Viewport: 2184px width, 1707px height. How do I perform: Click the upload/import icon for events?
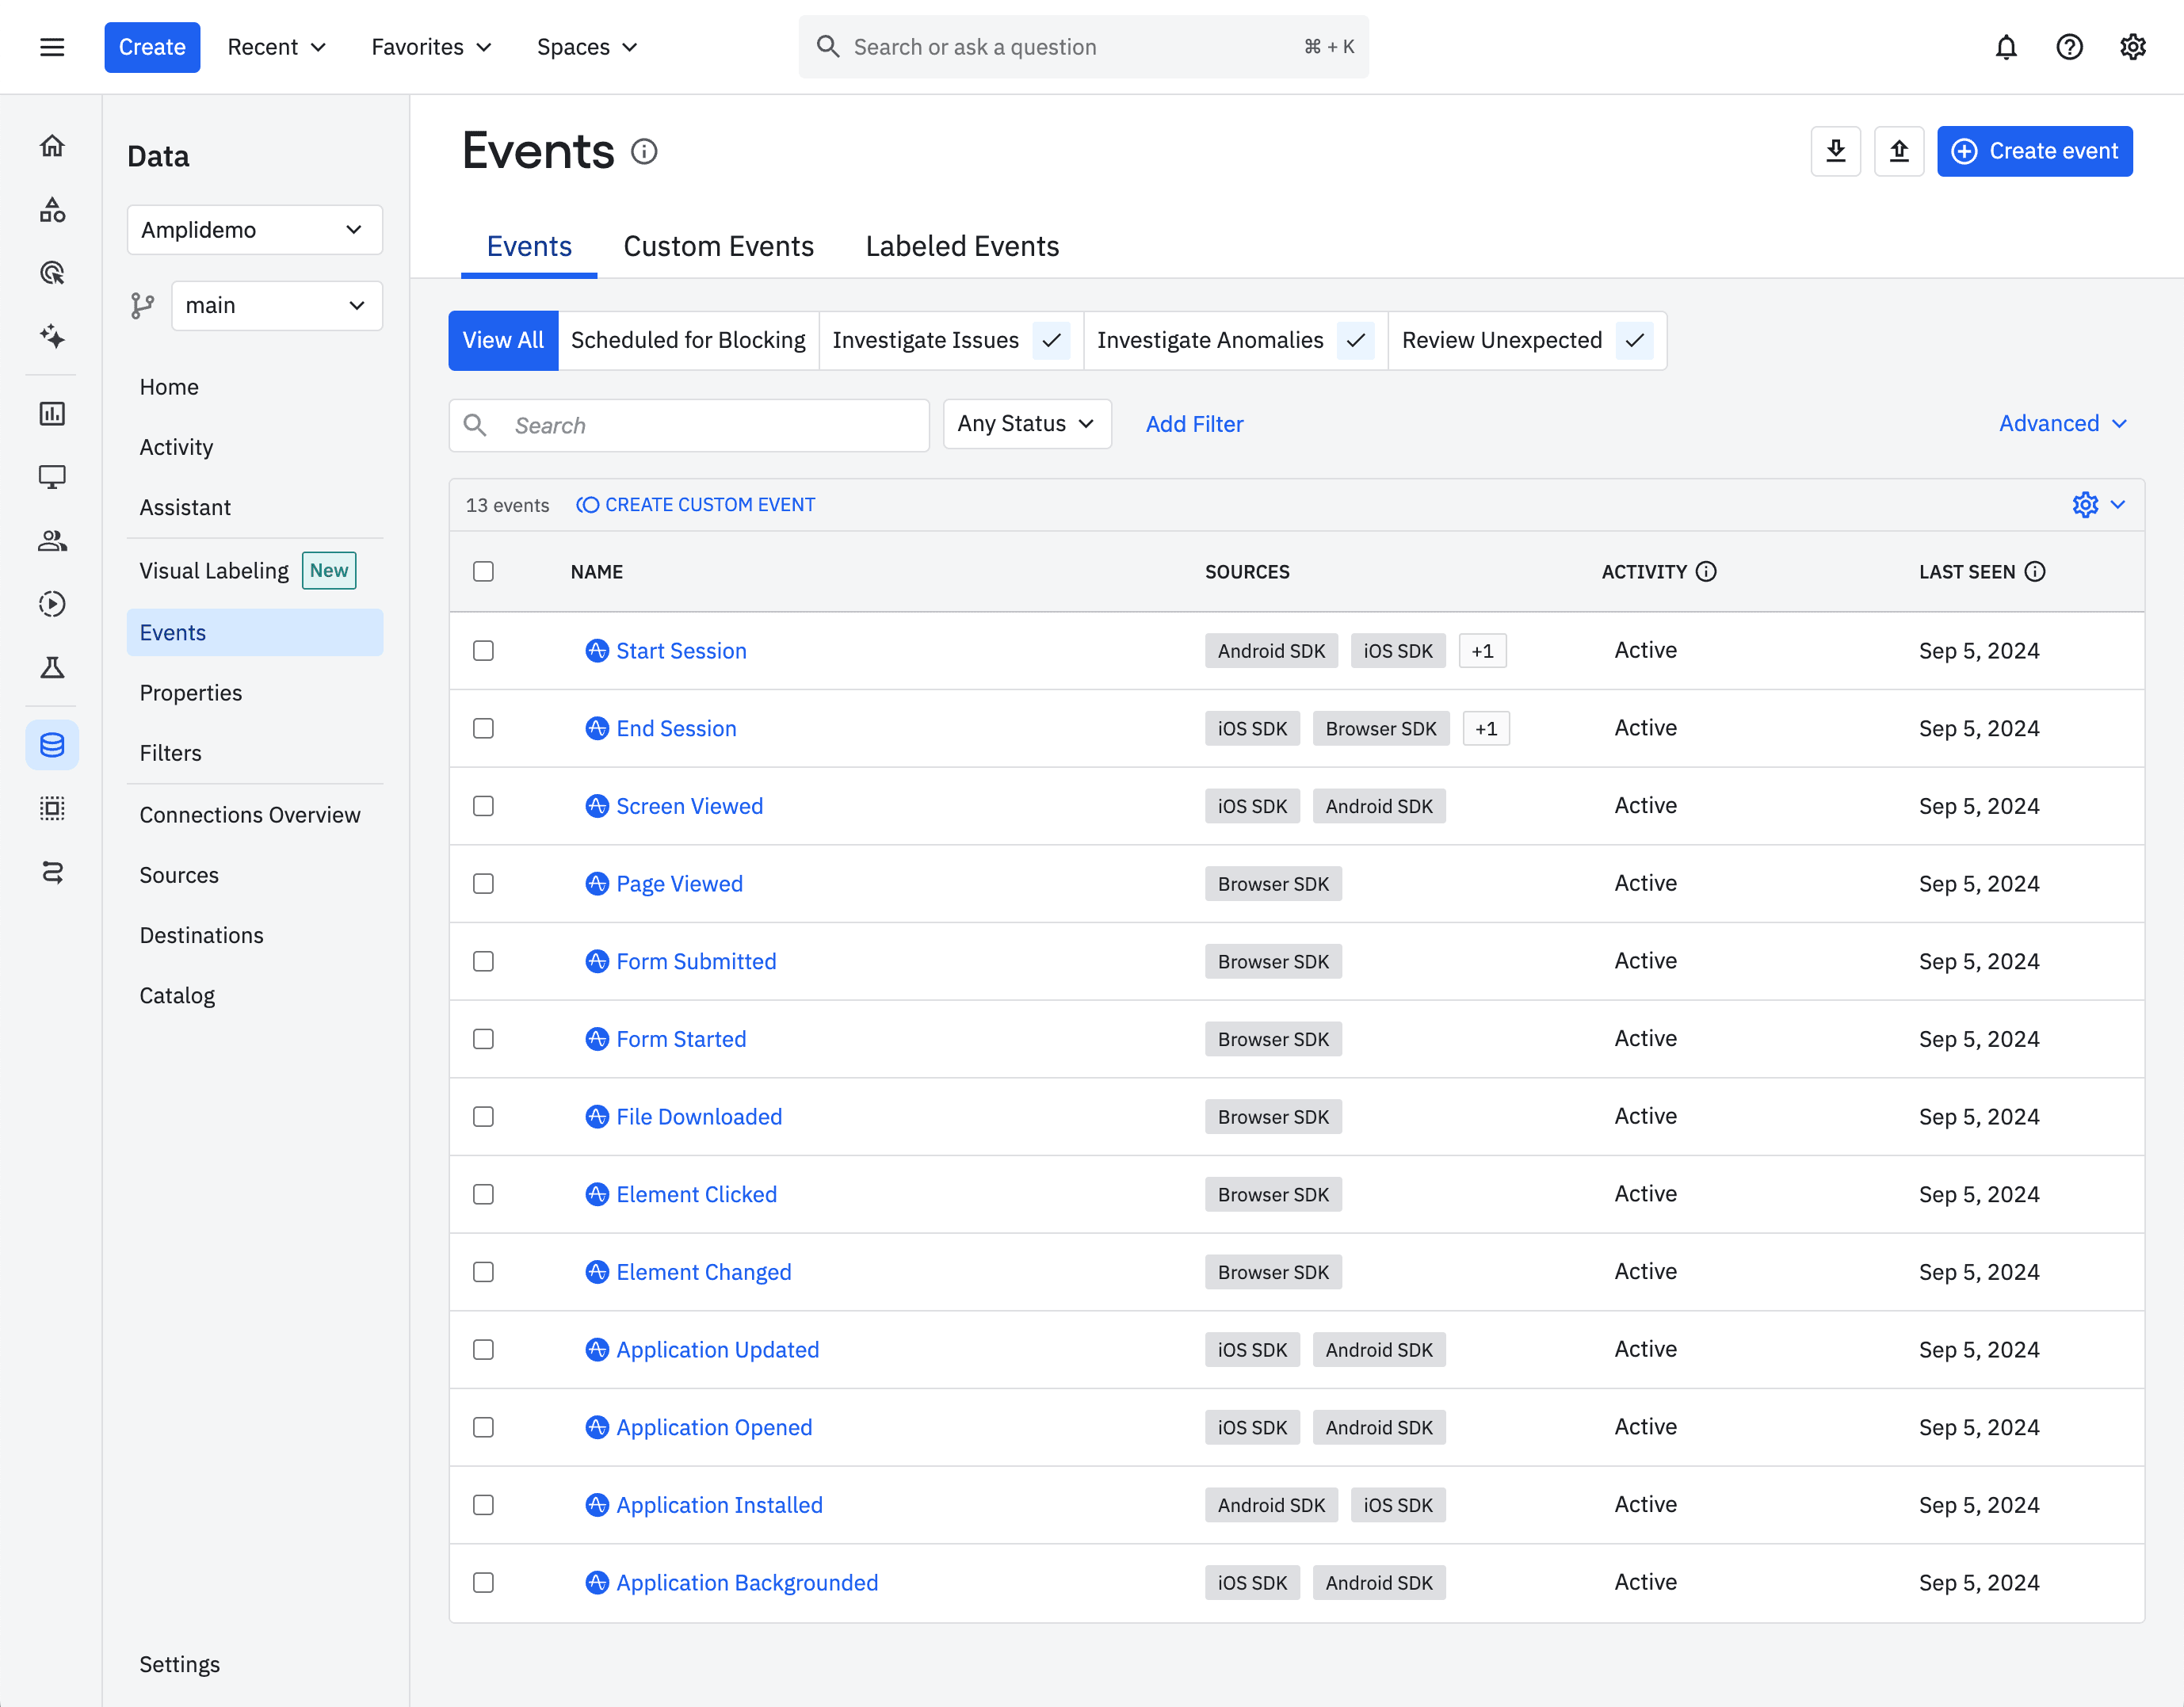[1900, 151]
